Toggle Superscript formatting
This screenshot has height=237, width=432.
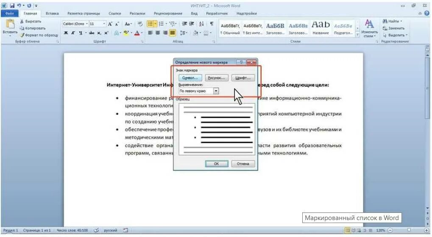106,33
